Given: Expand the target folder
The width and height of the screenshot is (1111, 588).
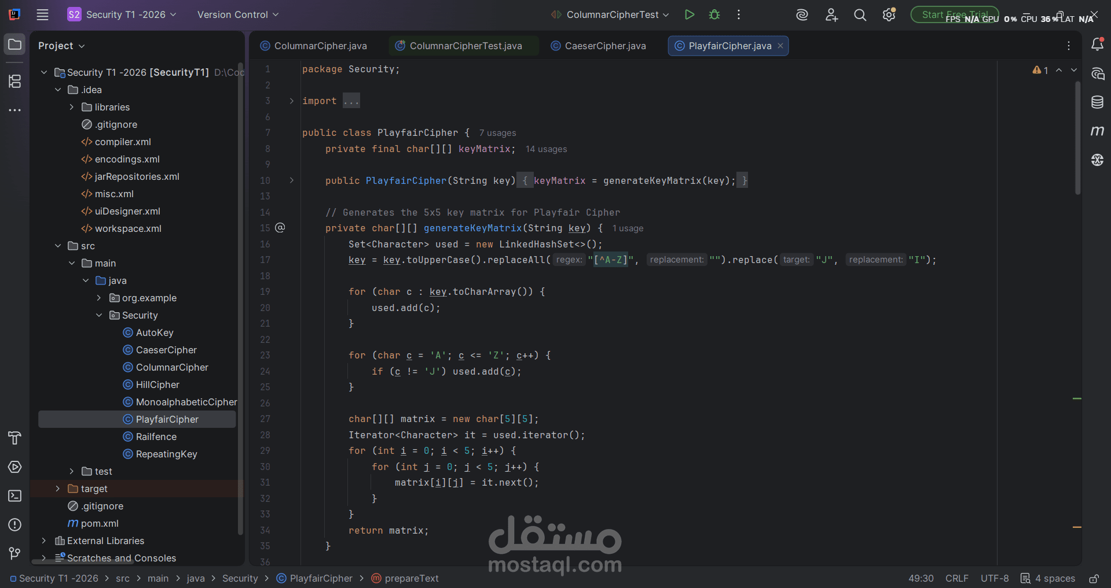Looking at the screenshot, I should pyautogui.click(x=58, y=489).
